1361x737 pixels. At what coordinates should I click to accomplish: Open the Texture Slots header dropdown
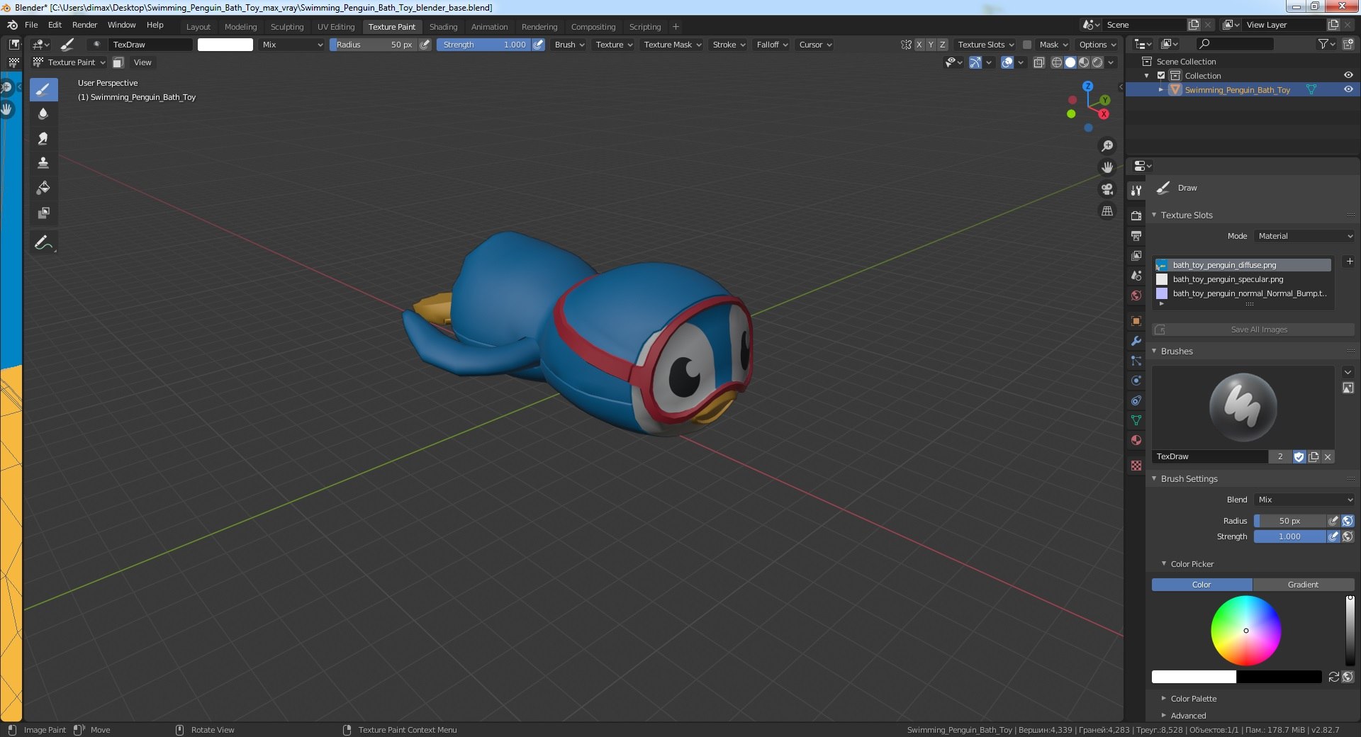[985, 45]
